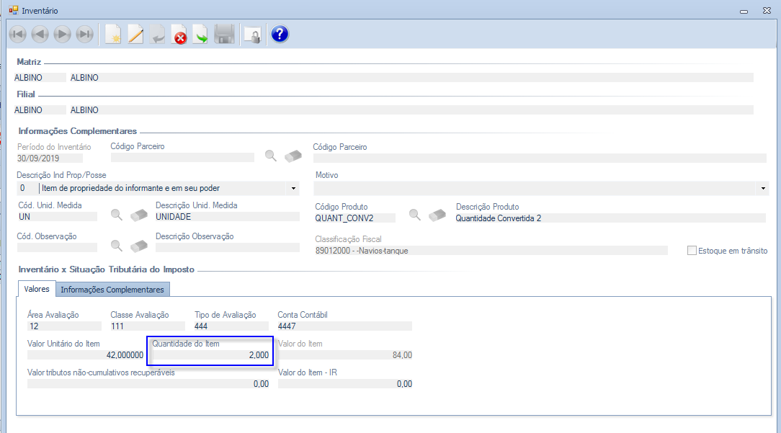
Task: Open help with blue question mark
Action: tap(280, 34)
